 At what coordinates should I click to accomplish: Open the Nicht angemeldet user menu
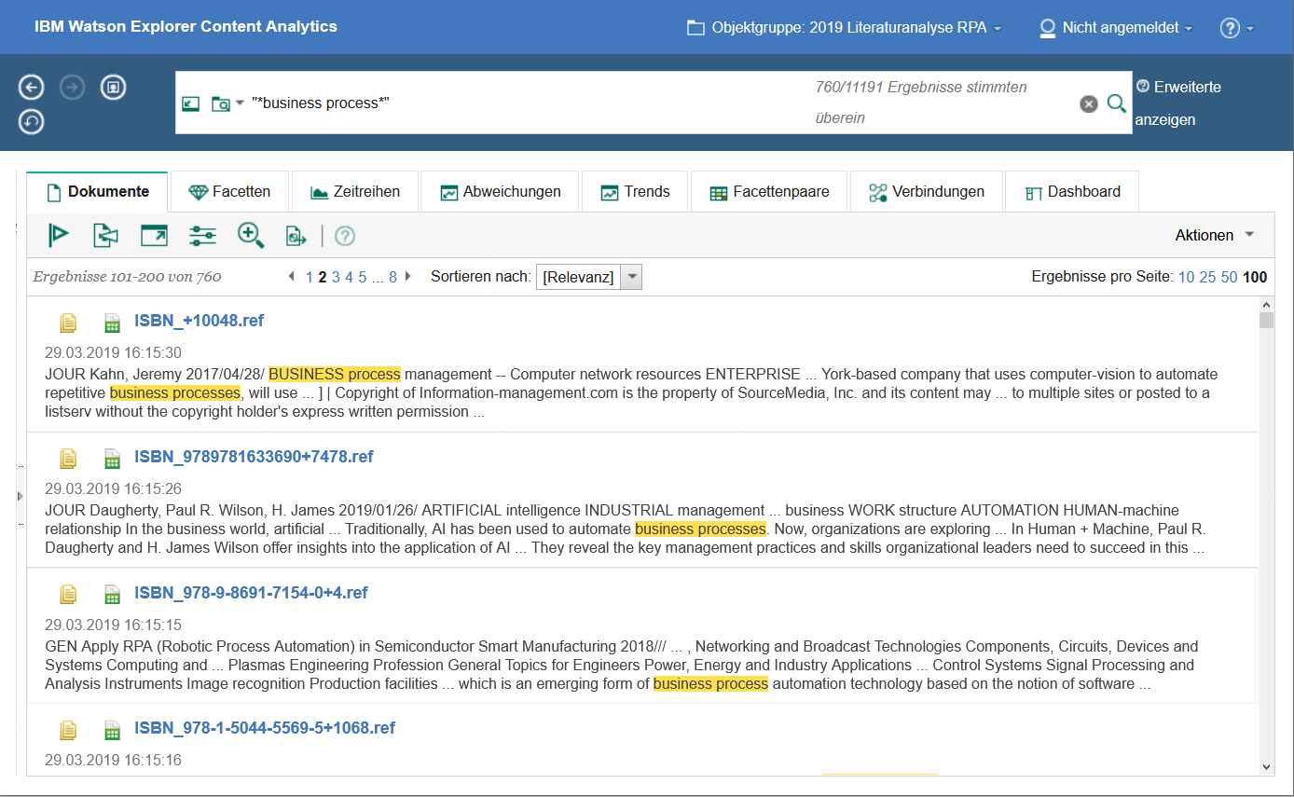pyautogui.click(x=1116, y=28)
